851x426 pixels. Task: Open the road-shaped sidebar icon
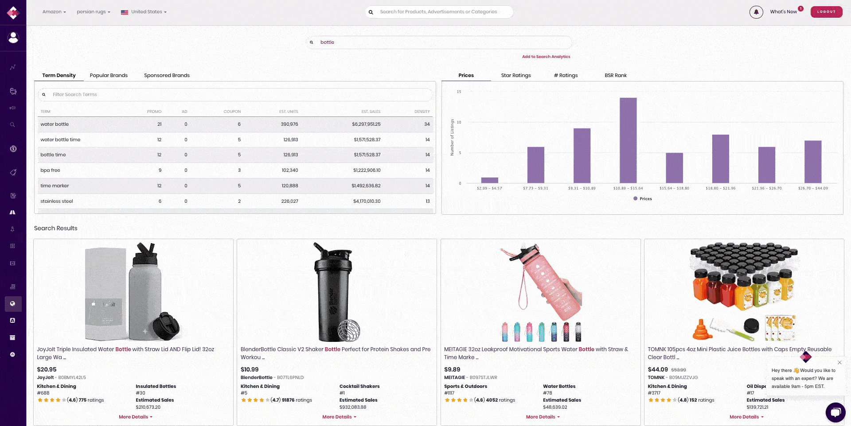[13, 212]
